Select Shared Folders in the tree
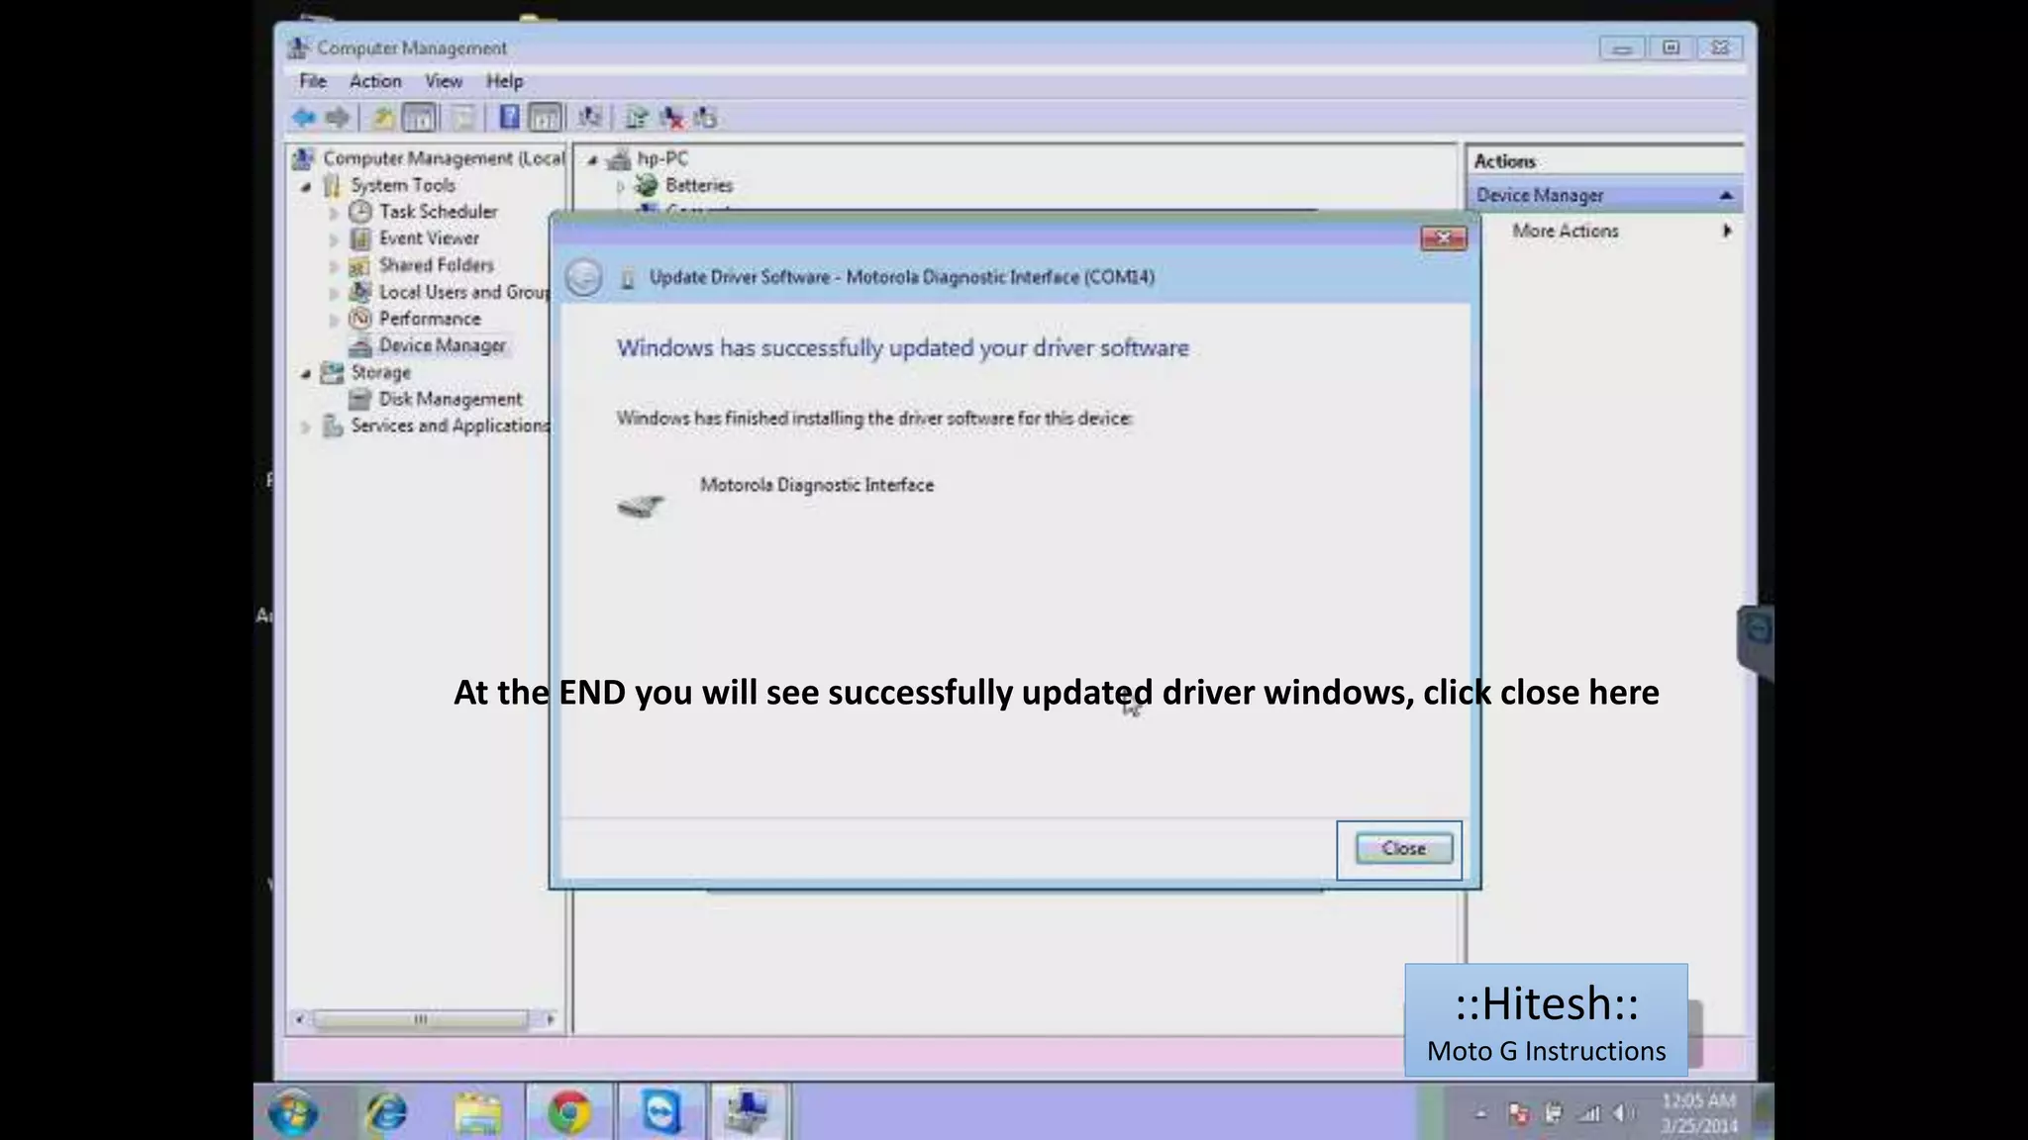2028x1140 pixels. coord(436,265)
